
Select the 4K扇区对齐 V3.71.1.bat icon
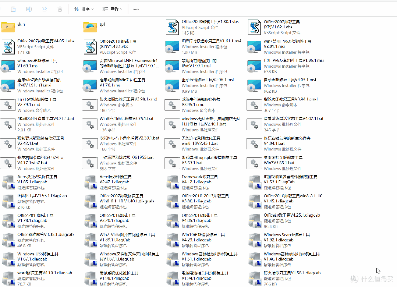(x=8, y=124)
